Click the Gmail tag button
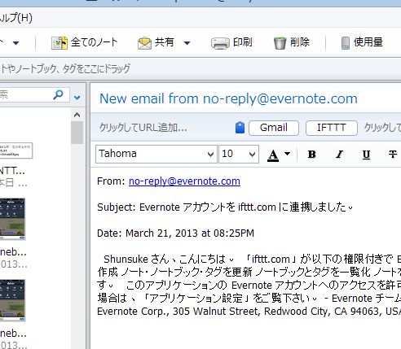The image size is (401, 349). (x=274, y=128)
